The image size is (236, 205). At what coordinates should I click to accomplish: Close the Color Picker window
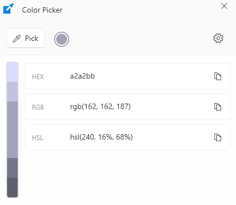pos(225,6)
